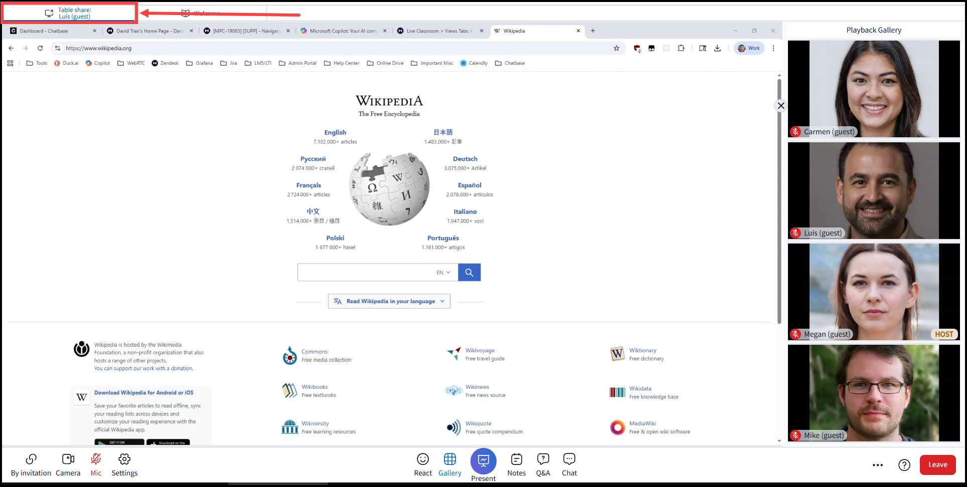Open the three-dot more options menu
967x487 pixels.
pos(877,465)
